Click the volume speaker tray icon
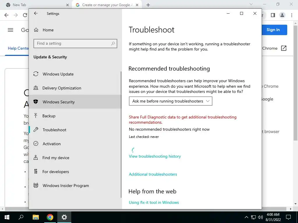Image resolution: width=298 pixels, height=223 pixels. click(x=260, y=217)
